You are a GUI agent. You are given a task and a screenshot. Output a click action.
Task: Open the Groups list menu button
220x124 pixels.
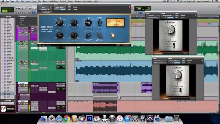tap(14, 101)
